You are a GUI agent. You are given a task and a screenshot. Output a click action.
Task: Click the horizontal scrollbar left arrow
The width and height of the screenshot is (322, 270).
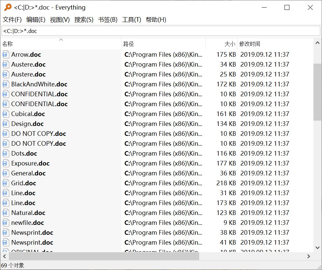pos(5,256)
